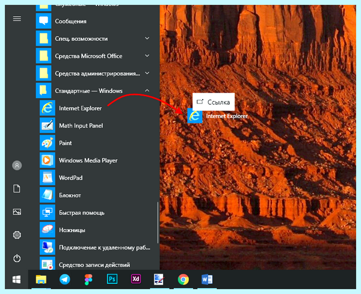This screenshot has width=361, height=294.
Task: Click the Internet Explorer desktop shortcut label
Action: coord(227,116)
